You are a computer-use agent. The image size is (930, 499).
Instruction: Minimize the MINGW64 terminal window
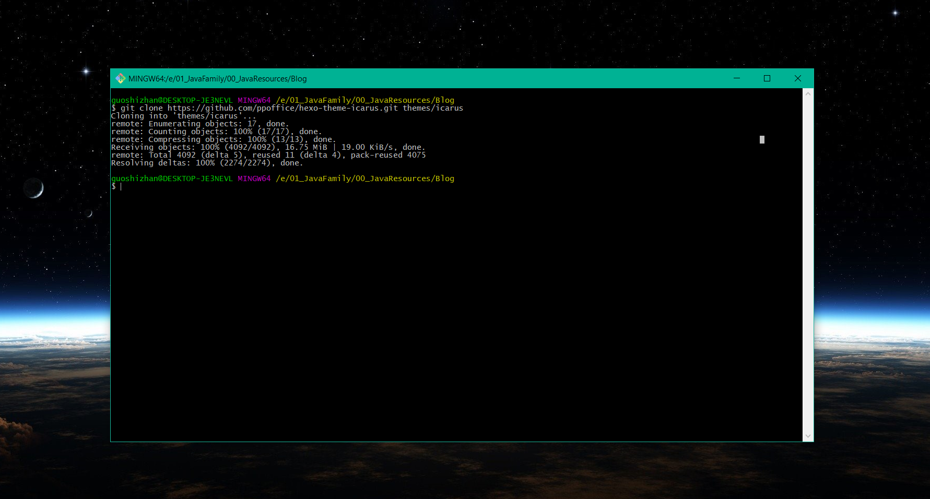(736, 78)
